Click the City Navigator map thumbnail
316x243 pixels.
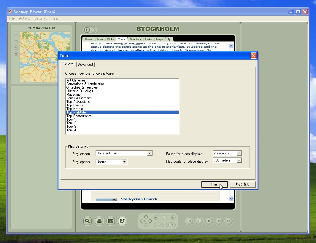[45, 57]
